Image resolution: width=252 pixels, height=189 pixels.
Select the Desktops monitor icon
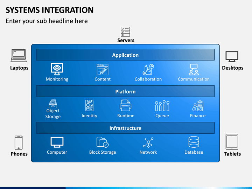click(x=232, y=57)
